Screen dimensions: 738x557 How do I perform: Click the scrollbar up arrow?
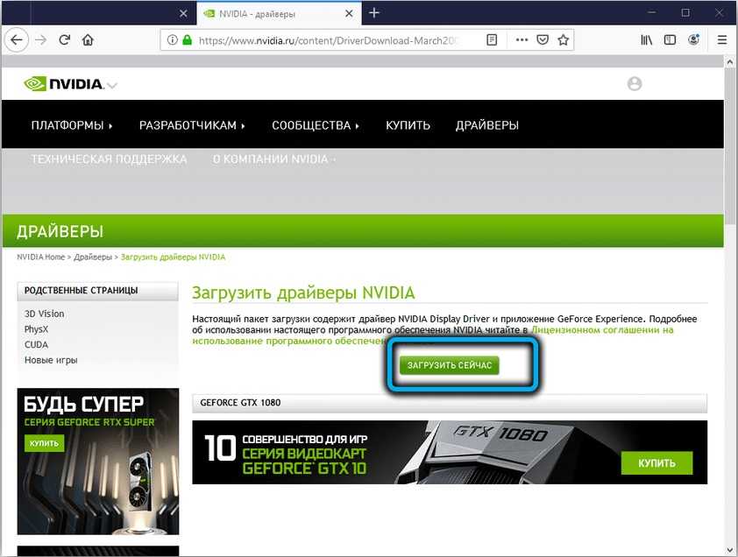pos(729,61)
